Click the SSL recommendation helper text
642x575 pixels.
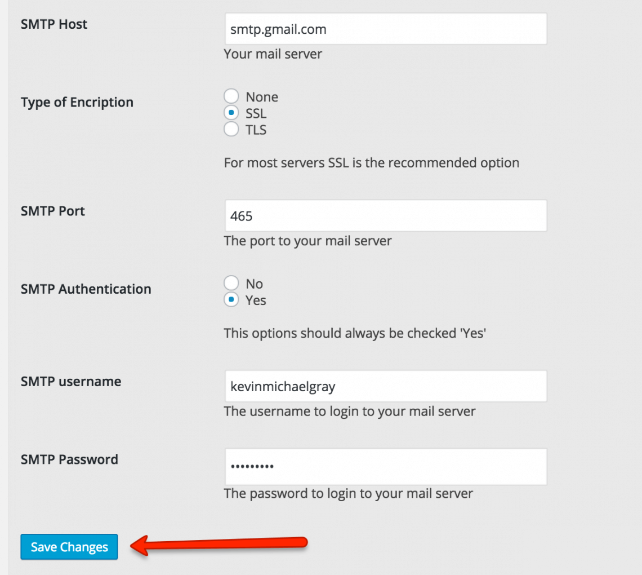point(371,162)
